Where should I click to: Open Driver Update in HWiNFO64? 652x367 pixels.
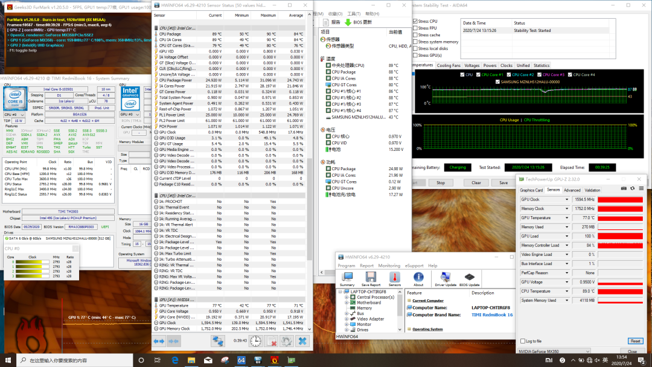pos(445,277)
